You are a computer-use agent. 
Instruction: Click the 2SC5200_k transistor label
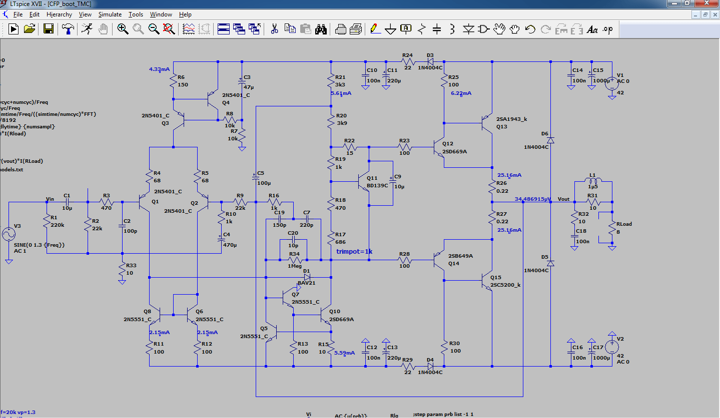(505, 285)
